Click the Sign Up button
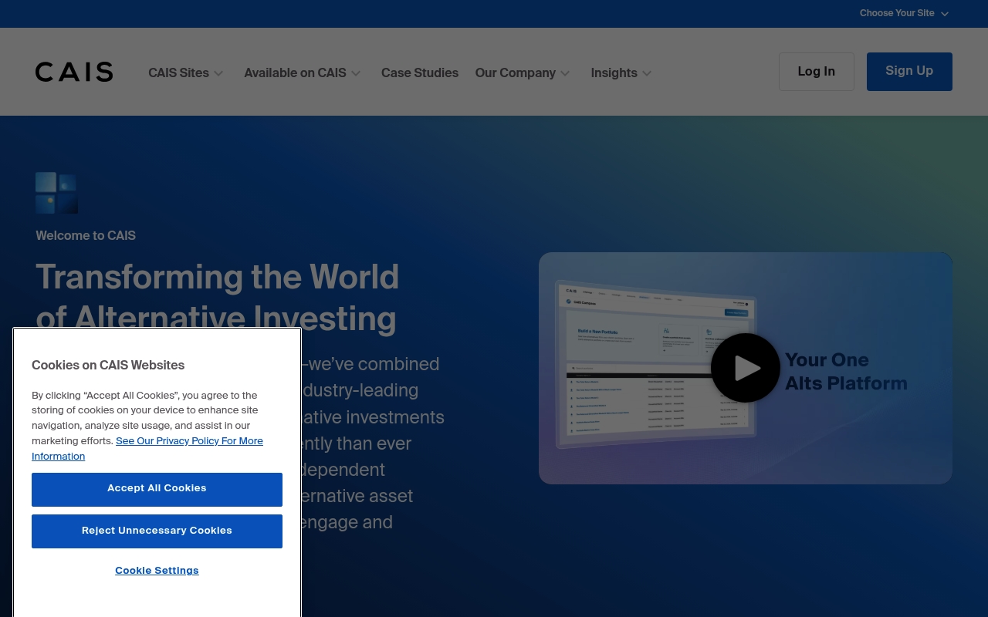 (x=909, y=72)
